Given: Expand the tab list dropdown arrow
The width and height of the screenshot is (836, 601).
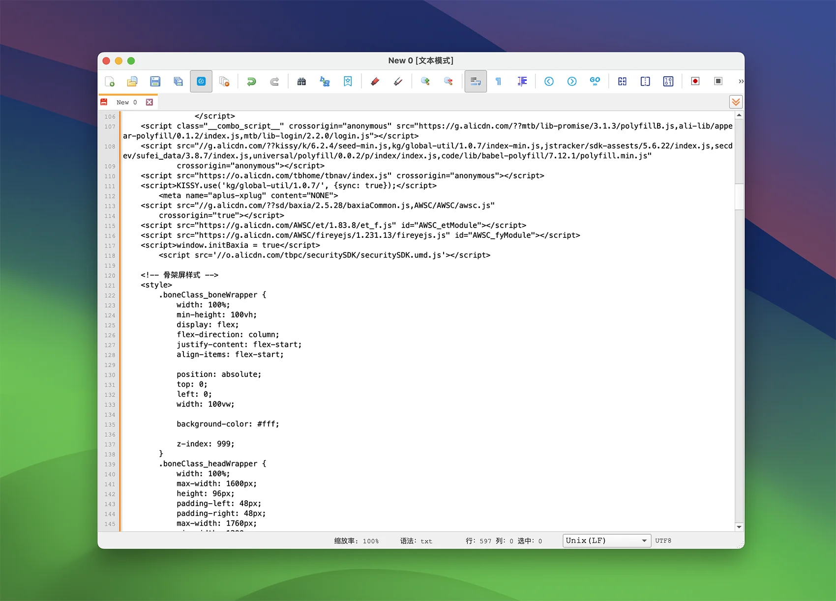Looking at the screenshot, I should point(736,102).
